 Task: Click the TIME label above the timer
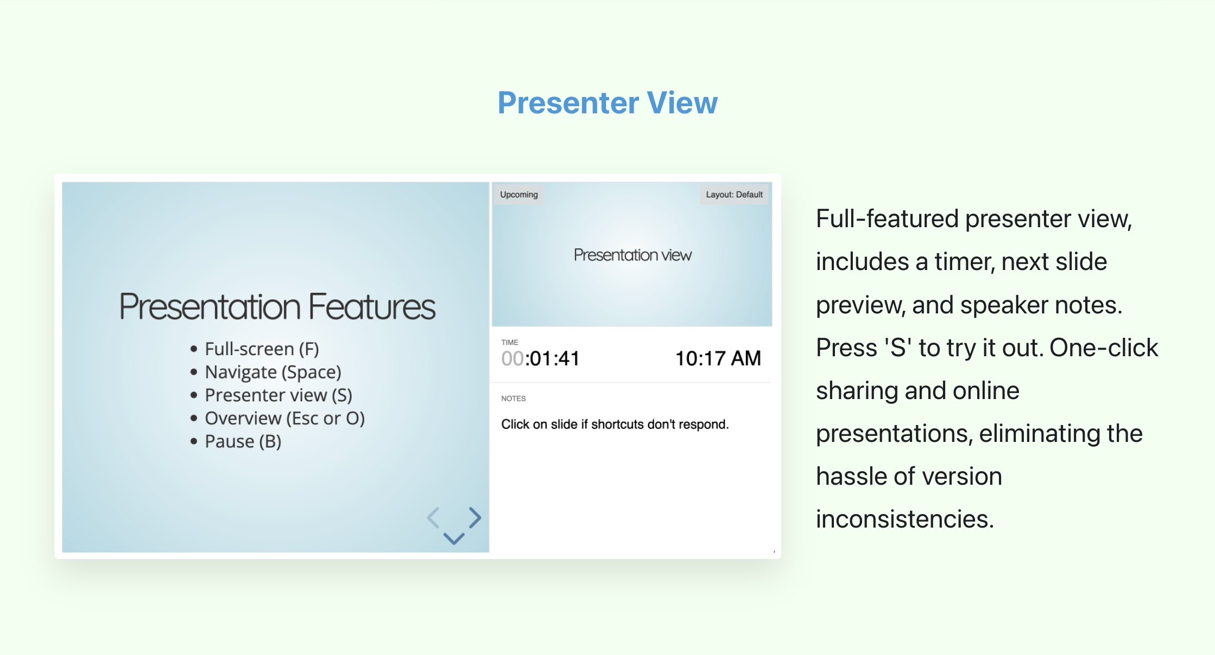pyautogui.click(x=510, y=342)
